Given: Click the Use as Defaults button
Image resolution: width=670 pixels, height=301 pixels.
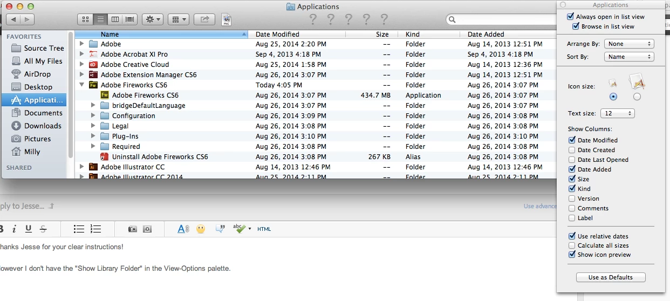Looking at the screenshot, I should (x=611, y=277).
